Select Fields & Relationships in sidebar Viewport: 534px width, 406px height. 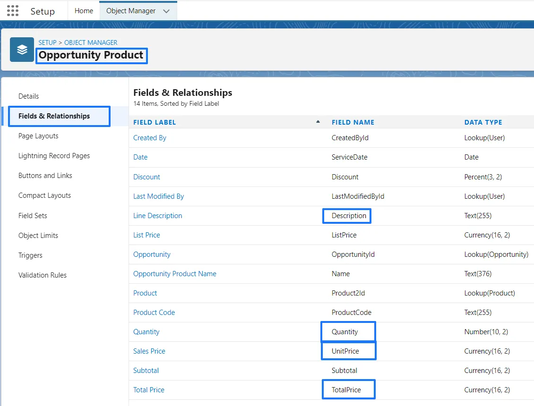click(54, 116)
